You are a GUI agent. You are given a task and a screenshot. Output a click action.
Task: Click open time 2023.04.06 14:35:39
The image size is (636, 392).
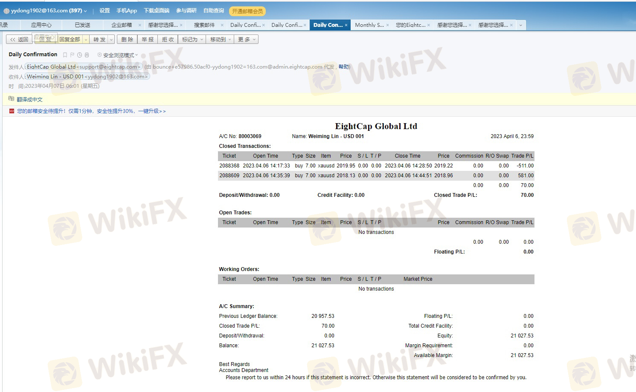tap(266, 176)
